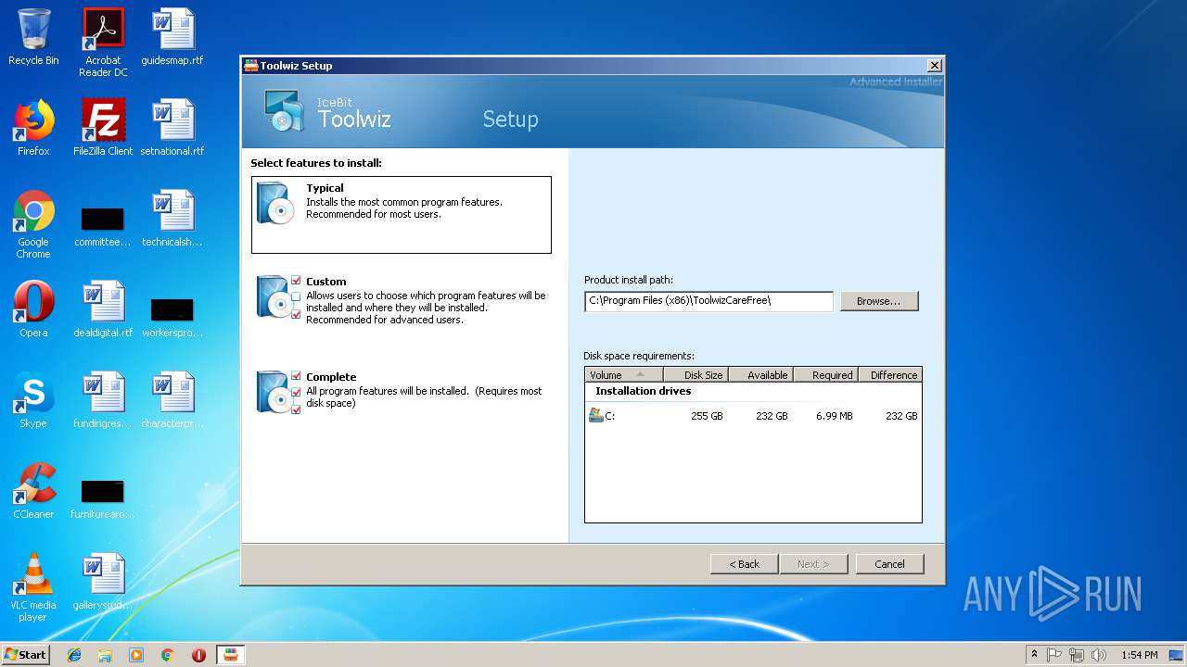Click the network tray icon
Image resolution: width=1187 pixels, height=667 pixels.
1077,655
